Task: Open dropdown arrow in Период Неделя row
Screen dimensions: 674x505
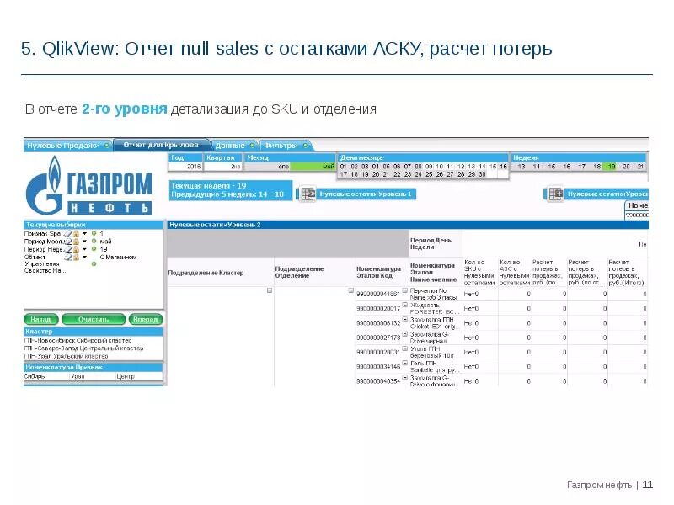Action: (84, 249)
